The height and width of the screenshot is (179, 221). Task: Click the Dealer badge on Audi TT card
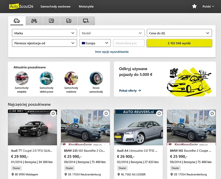(16, 168)
